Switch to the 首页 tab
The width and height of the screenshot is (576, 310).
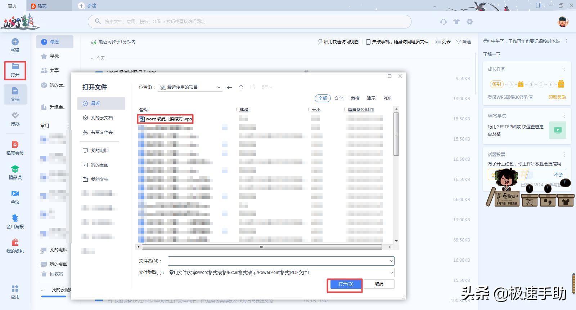coord(13,6)
